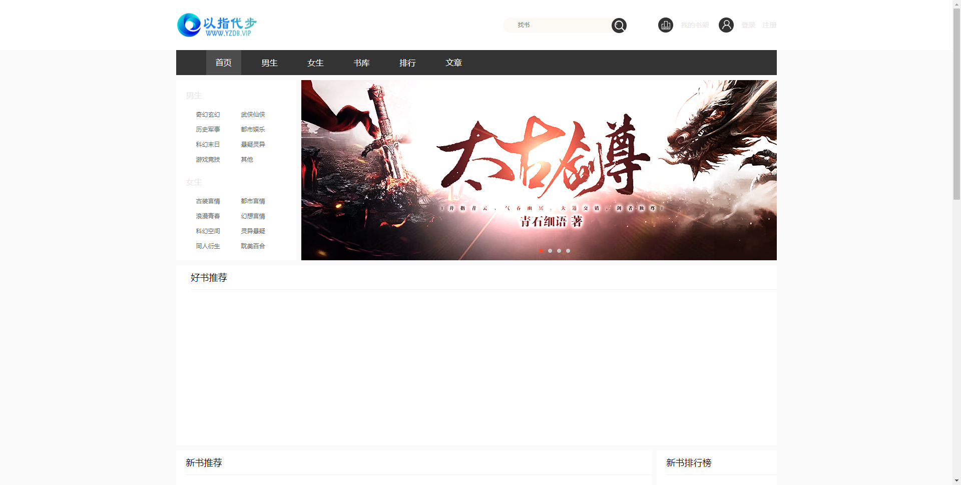961x485 pixels.
Task: Click the search magnifier icon
Action: tap(619, 25)
